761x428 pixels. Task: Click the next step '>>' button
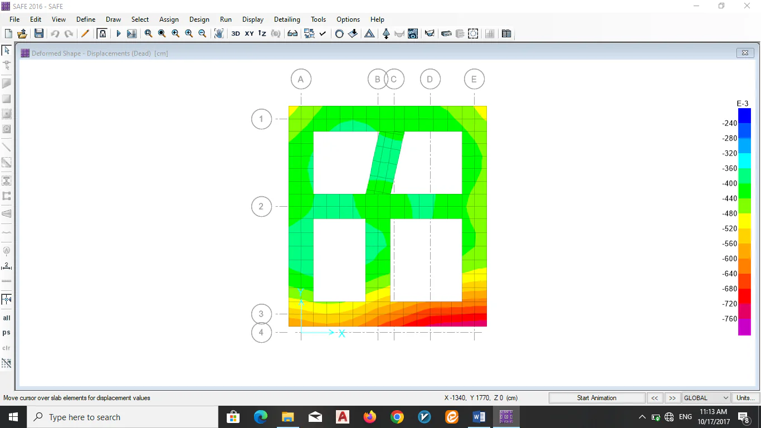click(672, 398)
